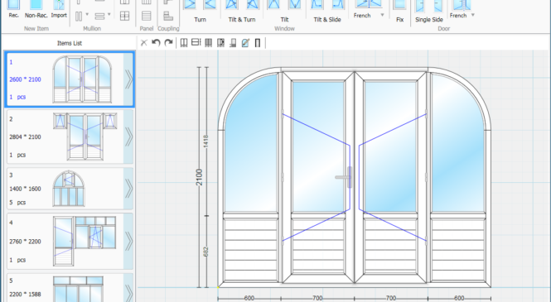Screen dimensions: 551x302
Task: Click the edit pencil toolbar icon
Action: [245, 43]
